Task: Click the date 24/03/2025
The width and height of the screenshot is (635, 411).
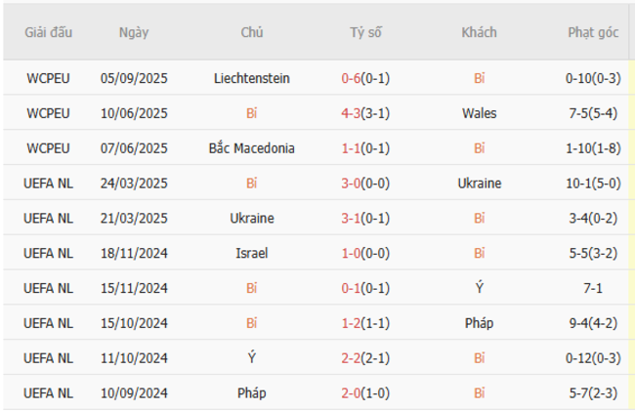Action: point(134,184)
